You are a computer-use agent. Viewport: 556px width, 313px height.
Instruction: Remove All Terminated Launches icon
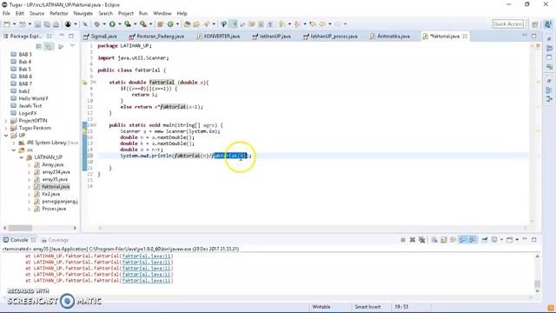[422, 240]
